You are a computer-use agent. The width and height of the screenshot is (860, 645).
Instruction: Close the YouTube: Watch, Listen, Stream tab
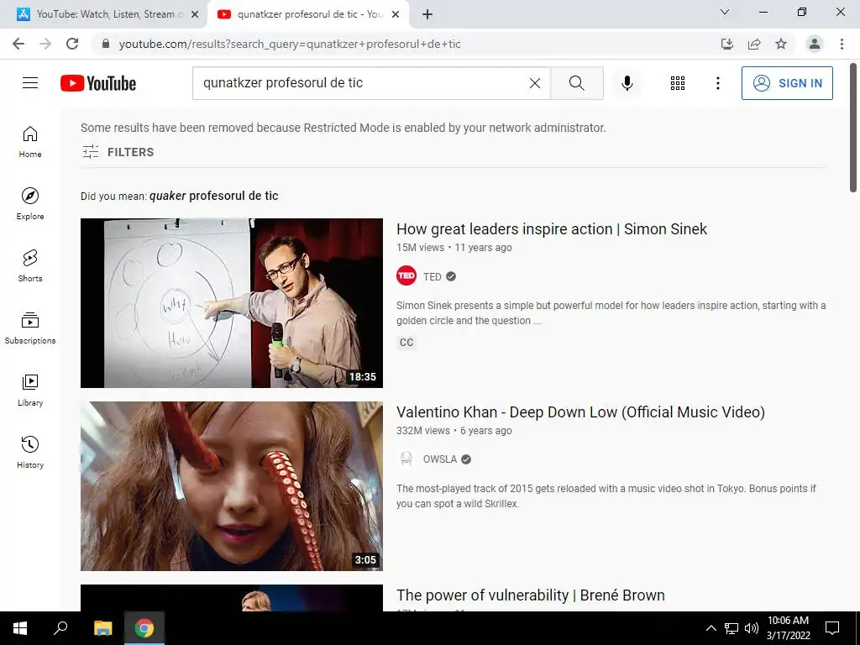click(x=195, y=14)
